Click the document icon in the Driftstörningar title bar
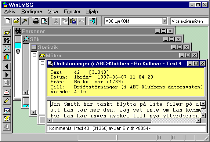This screenshot has width=210, height=142. 50,63
